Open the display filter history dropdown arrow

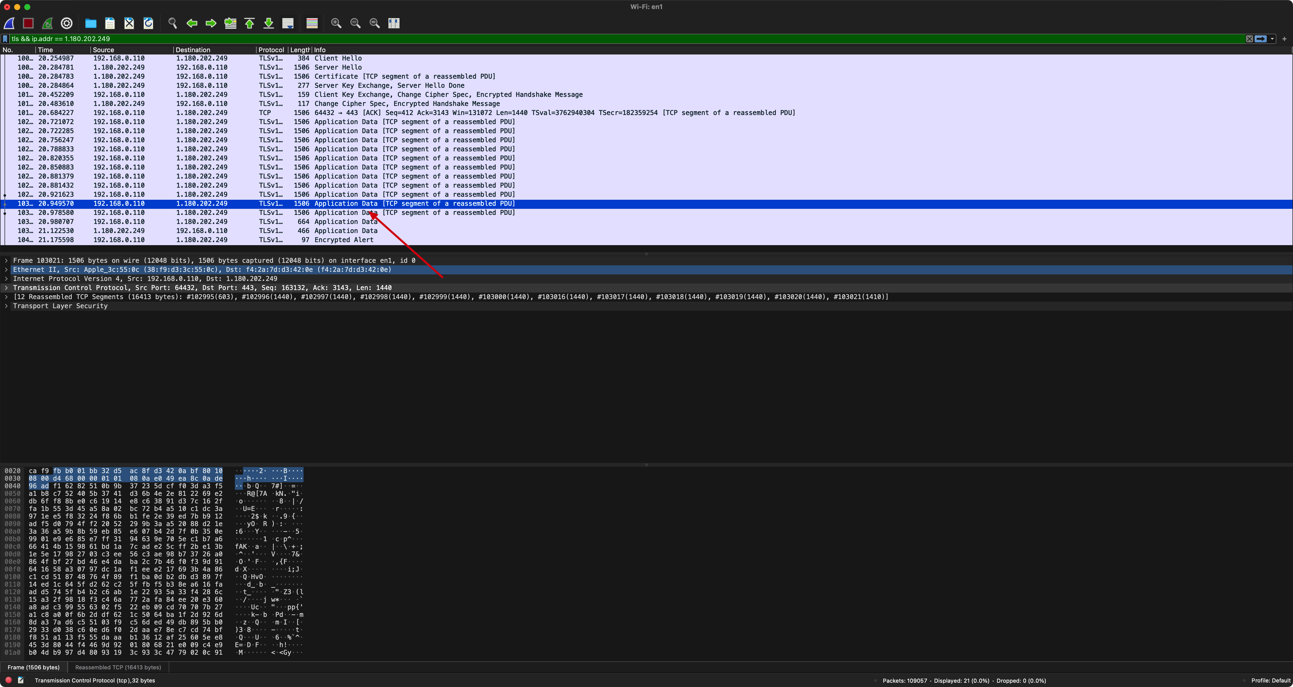pos(1272,39)
